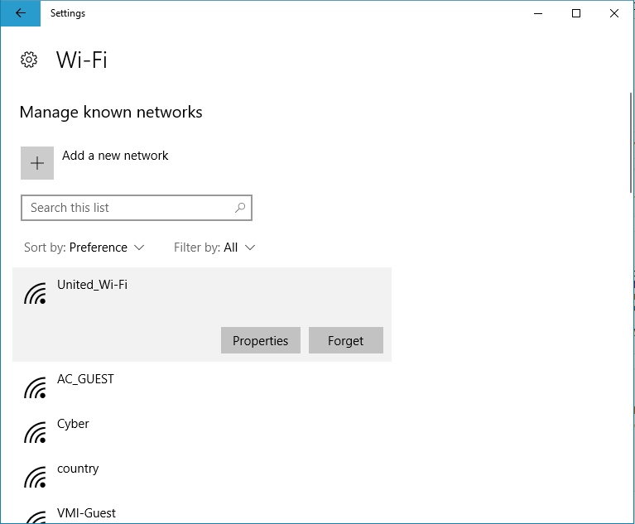Click the plus icon to add network
The width and height of the screenshot is (635, 524).
click(x=37, y=163)
